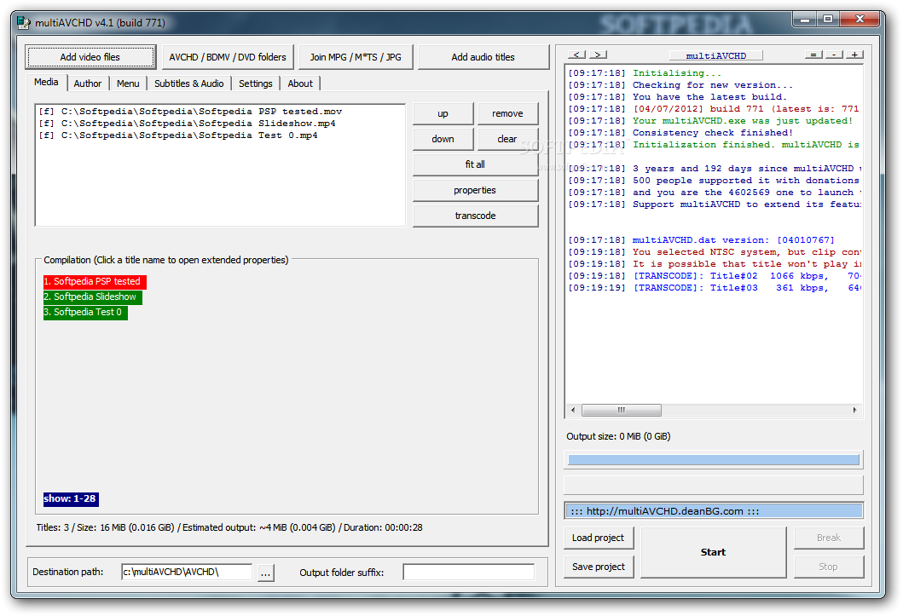903x616 pixels.
Task: Click the show: 1-28 label
Action: [x=71, y=498]
